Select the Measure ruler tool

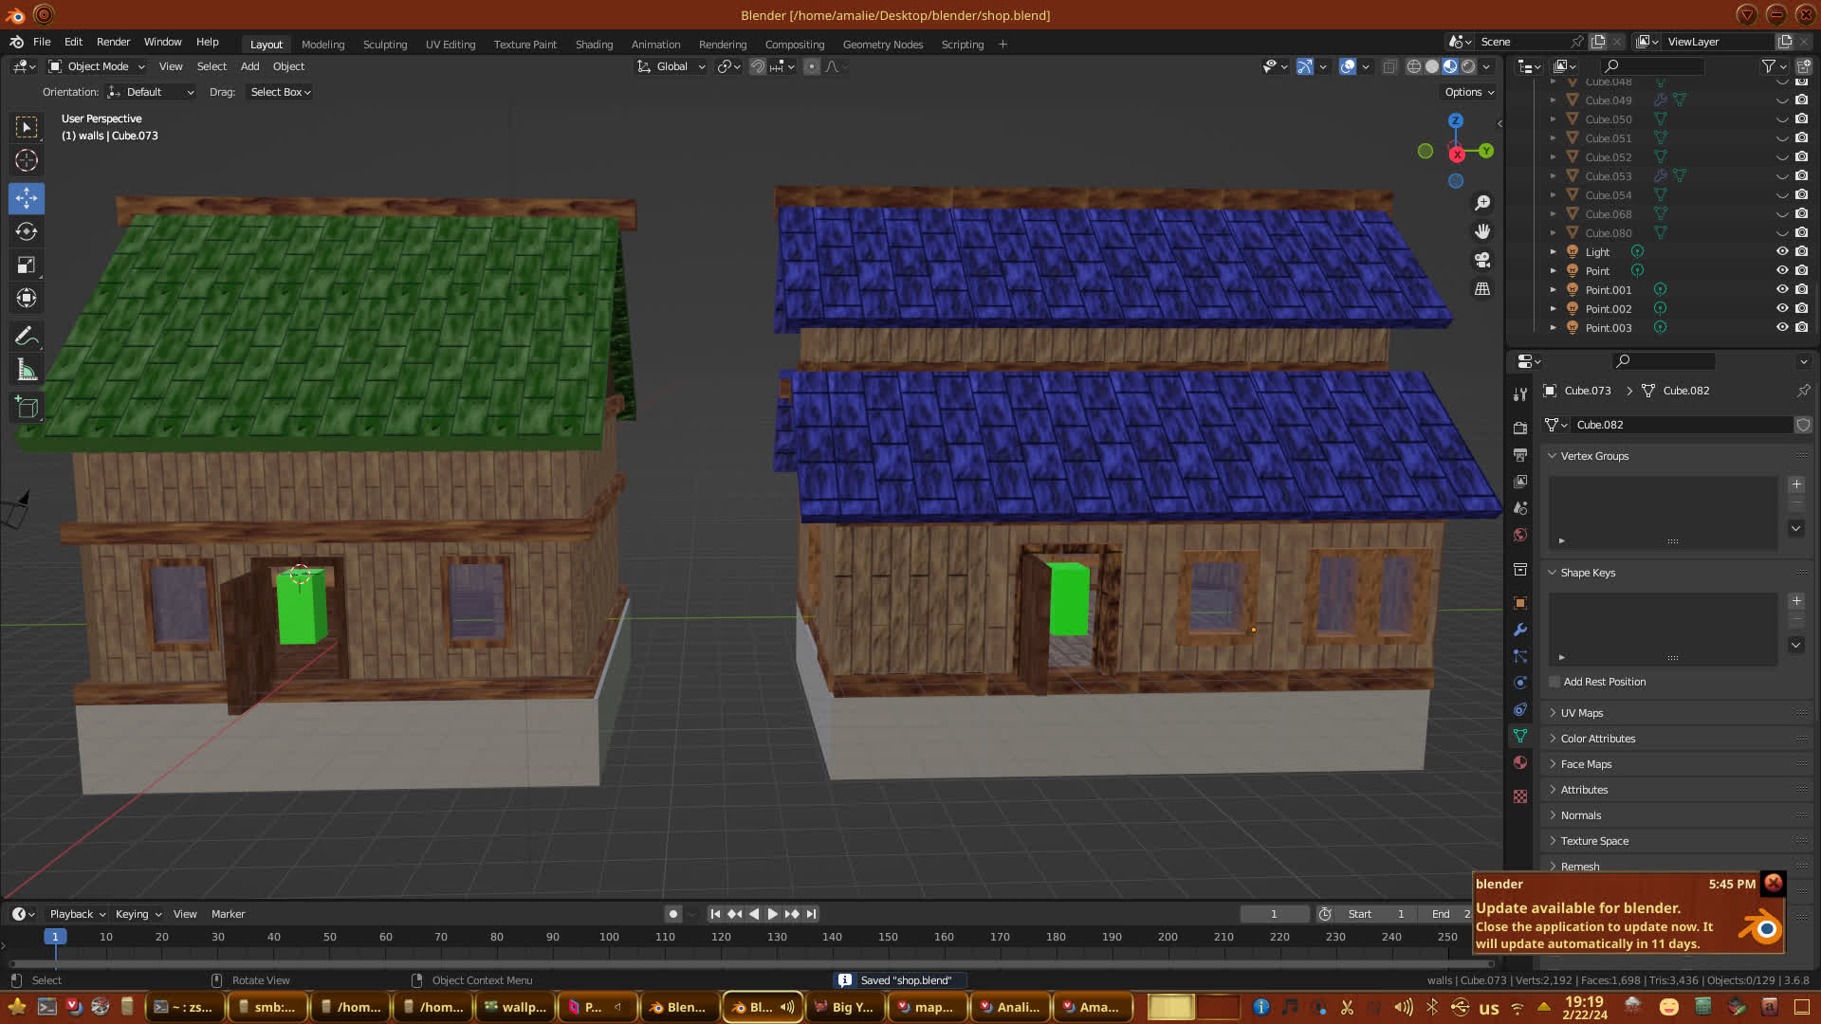(27, 371)
